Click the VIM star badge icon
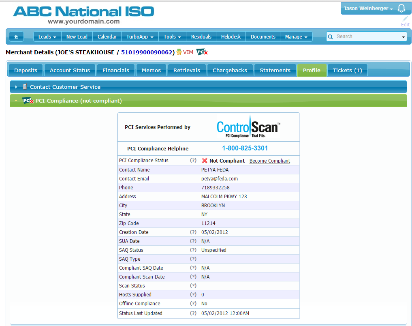 click(179, 52)
